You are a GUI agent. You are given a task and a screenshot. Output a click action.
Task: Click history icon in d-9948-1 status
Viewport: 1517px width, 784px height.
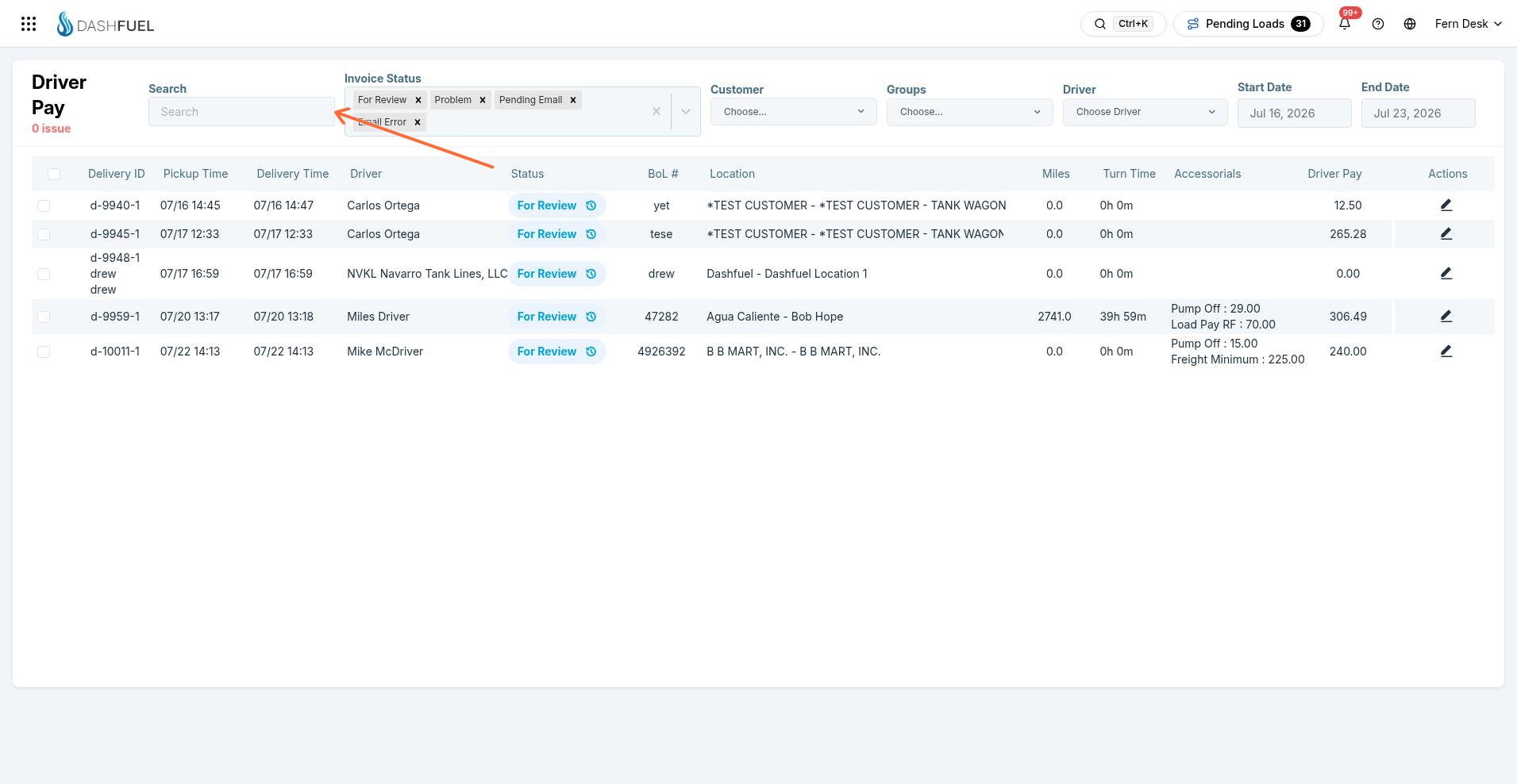pos(591,274)
